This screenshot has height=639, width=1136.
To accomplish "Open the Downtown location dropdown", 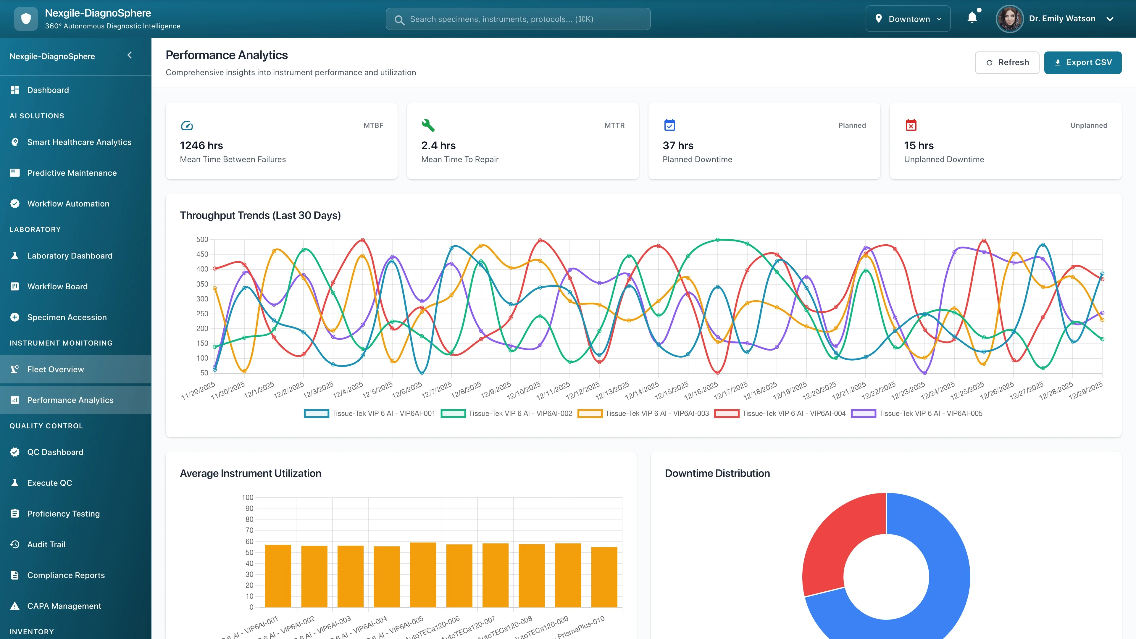I will 908,19.
